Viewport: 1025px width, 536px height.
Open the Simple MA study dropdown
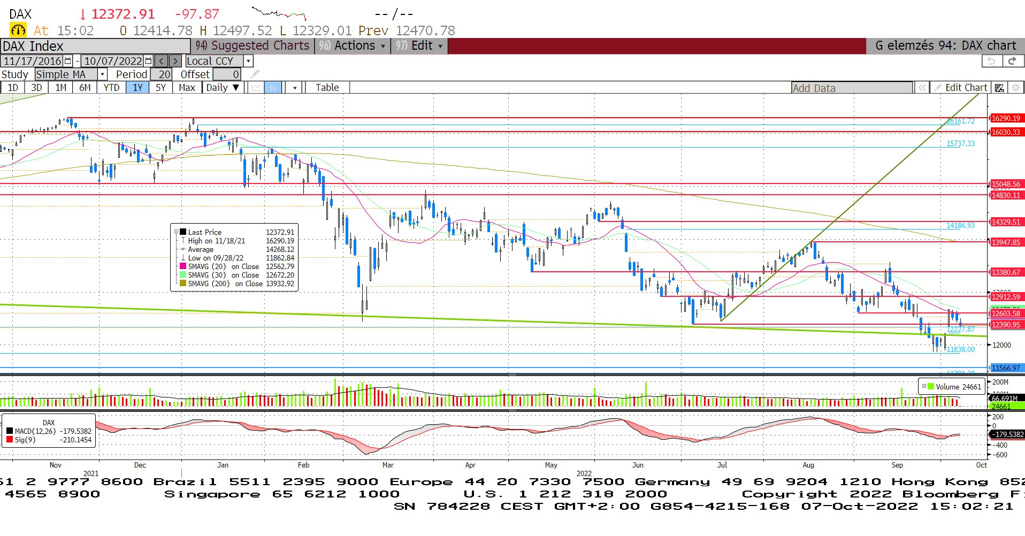tap(102, 74)
